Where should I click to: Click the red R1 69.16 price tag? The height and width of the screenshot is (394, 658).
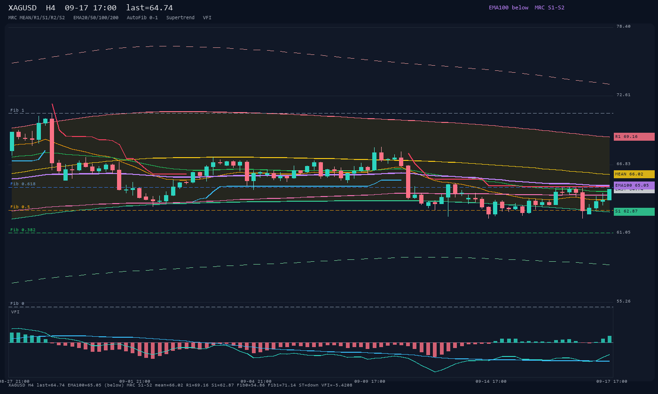(x=634, y=136)
